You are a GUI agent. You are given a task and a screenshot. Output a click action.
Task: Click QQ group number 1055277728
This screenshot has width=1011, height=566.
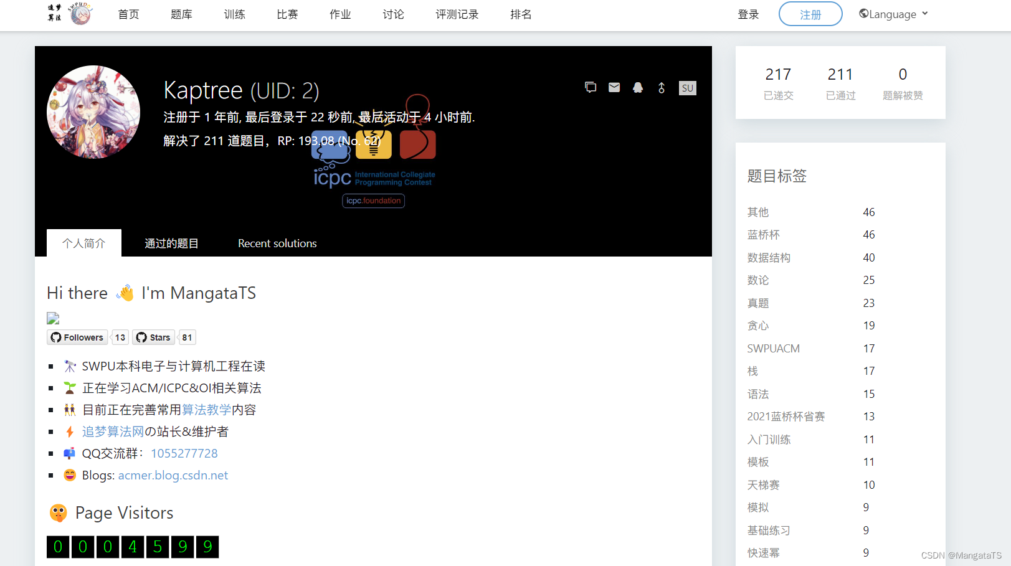coord(184,453)
